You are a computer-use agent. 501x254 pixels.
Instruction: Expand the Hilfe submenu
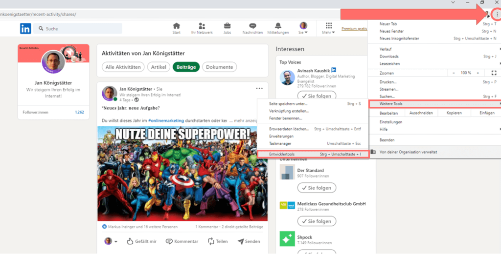point(434,130)
